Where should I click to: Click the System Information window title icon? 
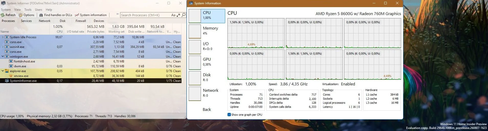191,3
